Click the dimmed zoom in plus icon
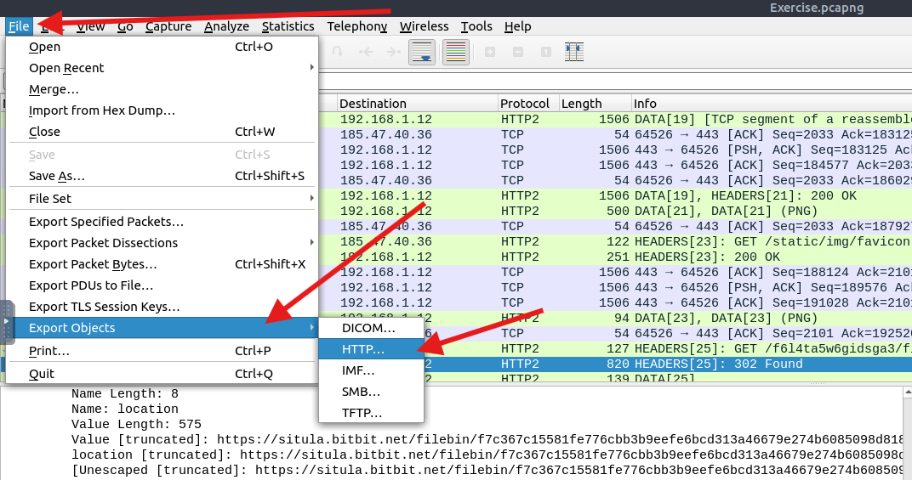This screenshot has height=480, width=912. [490, 53]
